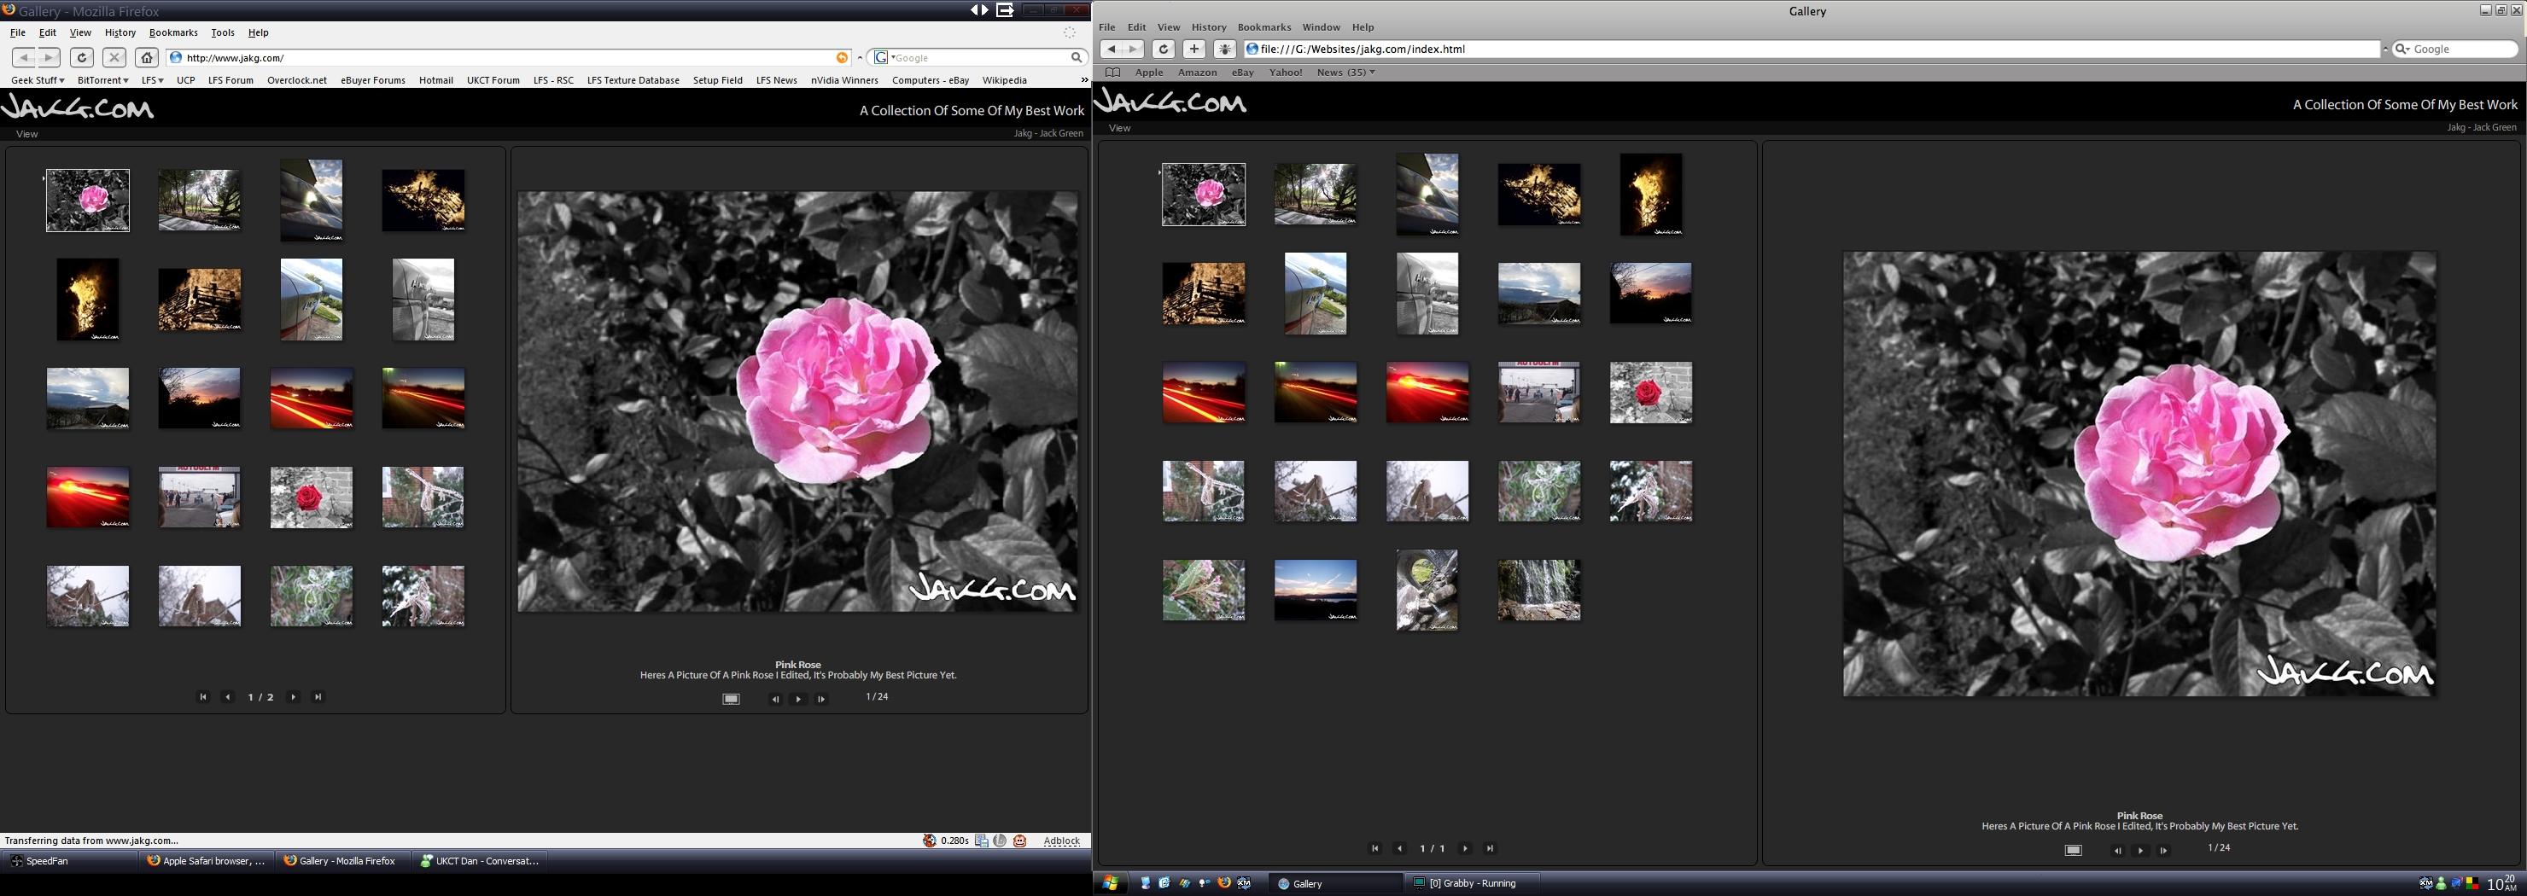Viewport: 2527px width, 896px height.
Task: Show the next image in the Safari gallery viewer
Action: pyautogui.click(x=2163, y=850)
